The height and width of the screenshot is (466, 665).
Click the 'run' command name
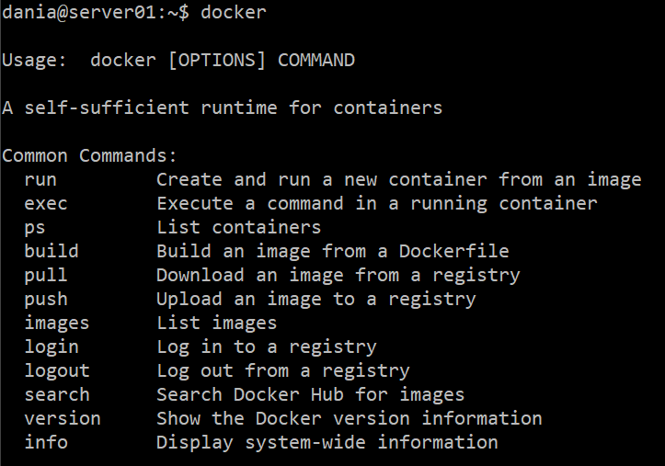point(40,179)
